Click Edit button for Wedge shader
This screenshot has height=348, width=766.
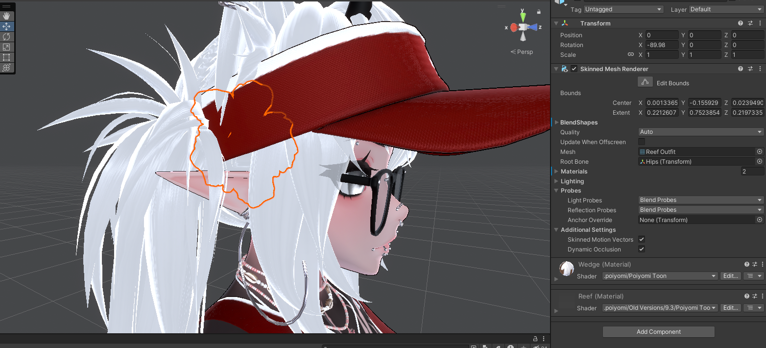(x=730, y=276)
